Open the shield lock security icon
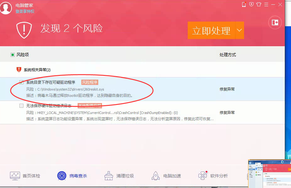 [x=251, y=4]
